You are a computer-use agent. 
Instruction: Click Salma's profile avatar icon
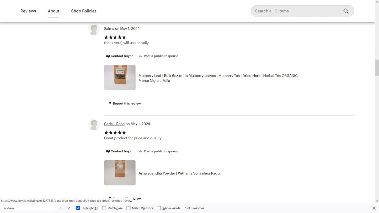tap(94, 29)
